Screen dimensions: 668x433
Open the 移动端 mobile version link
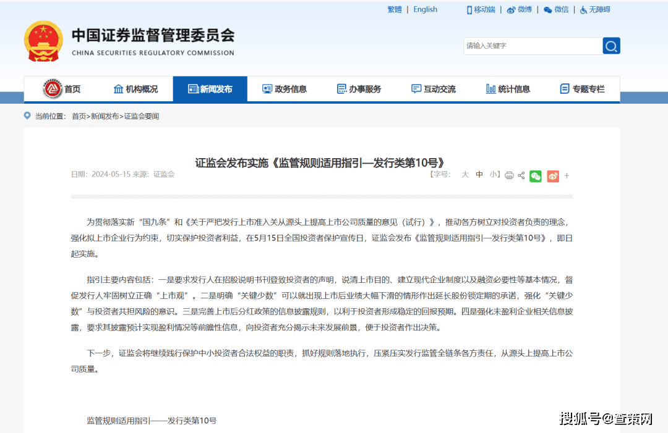pyautogui.click(x=481, y=9)
